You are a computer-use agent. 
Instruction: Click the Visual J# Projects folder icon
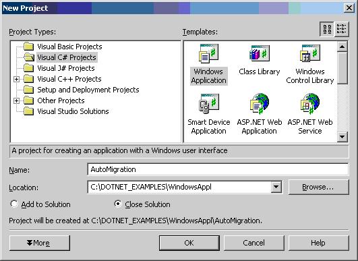pos(29,68)
